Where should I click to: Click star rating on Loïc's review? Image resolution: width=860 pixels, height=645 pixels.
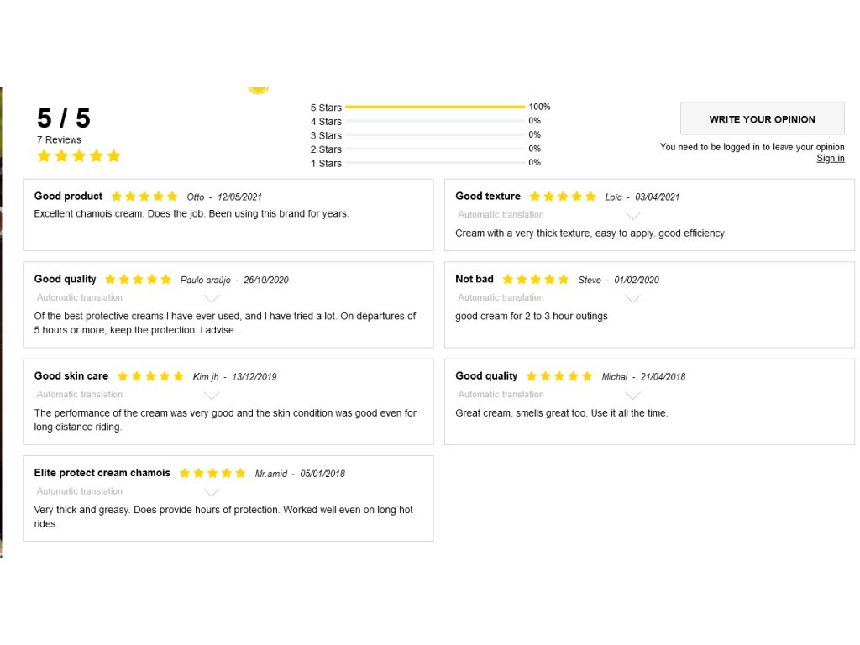(563, 197)
